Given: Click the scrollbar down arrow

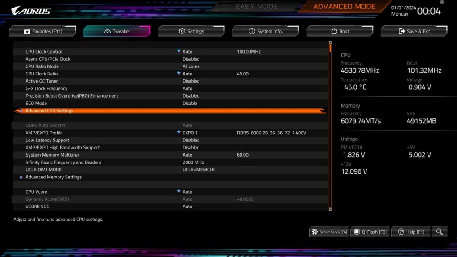Looking at the screenshot, I should click(x=330, y=209).
